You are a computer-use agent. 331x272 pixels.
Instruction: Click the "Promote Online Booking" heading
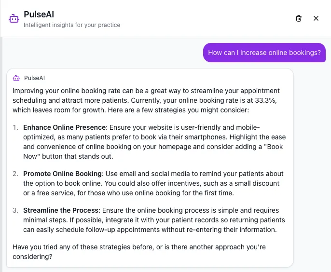[x=63, y=174]
